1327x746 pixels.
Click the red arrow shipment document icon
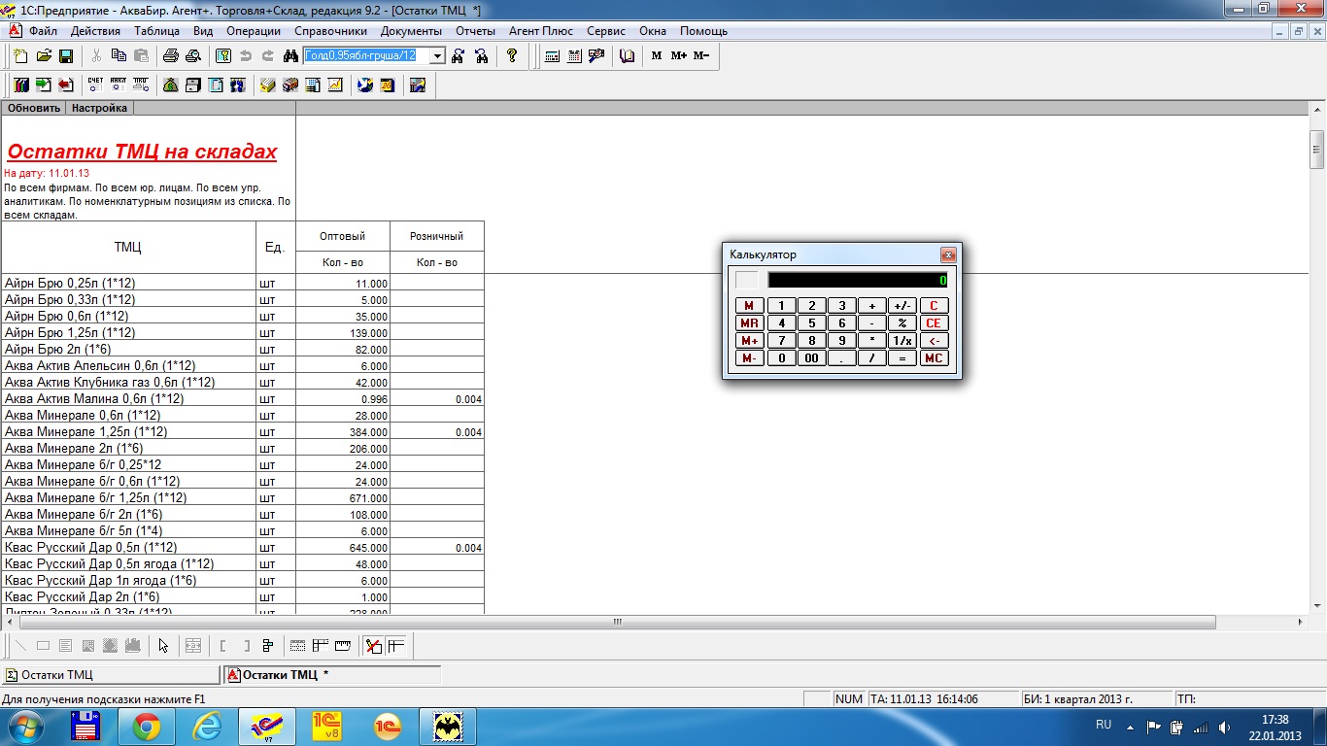pos(66,85)
